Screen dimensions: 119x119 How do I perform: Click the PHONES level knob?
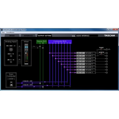pos(101,49)
